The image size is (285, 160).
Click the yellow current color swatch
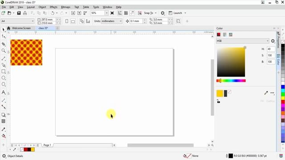tap(220, 93)
